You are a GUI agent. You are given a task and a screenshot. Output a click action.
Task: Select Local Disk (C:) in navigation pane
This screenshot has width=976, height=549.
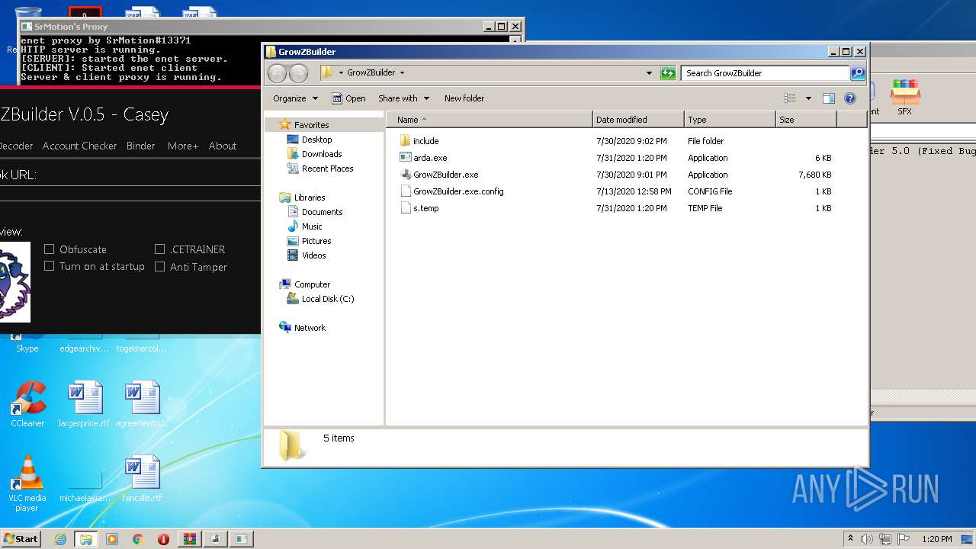[320, 299]
